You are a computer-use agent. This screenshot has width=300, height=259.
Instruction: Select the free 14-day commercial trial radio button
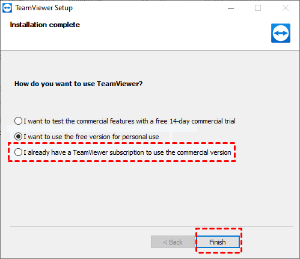click(x=18, y=121)
